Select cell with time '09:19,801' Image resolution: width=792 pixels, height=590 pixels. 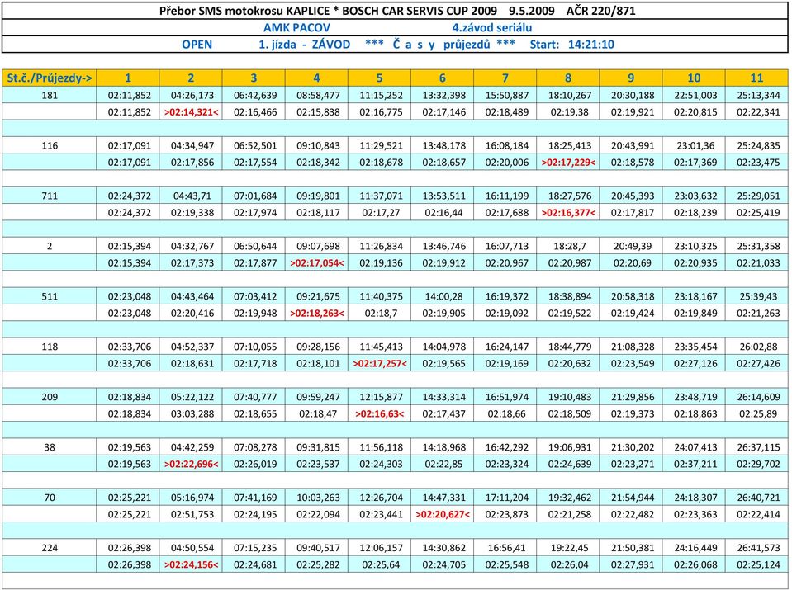(316, 196)
